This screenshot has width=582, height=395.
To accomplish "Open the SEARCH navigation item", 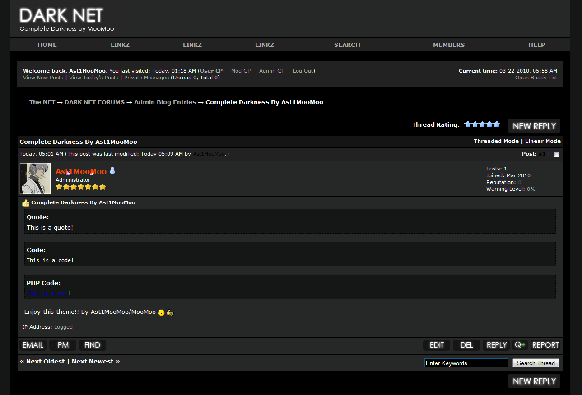I will pos(347,45).
